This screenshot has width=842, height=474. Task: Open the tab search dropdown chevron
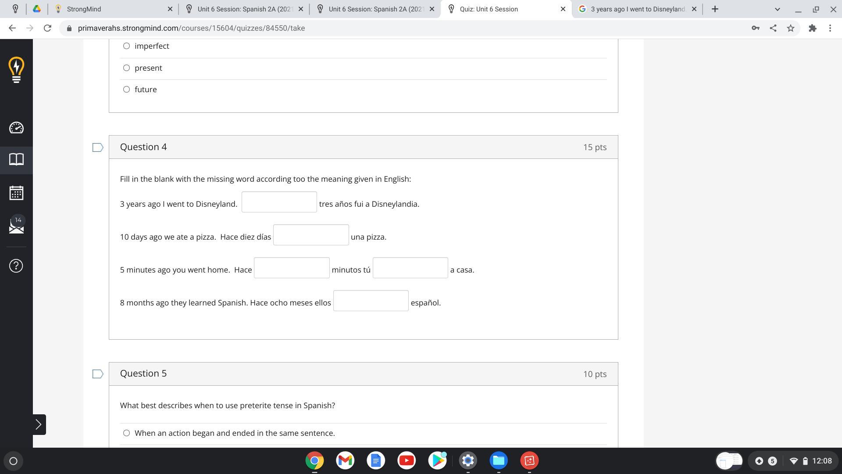point(777,9)
